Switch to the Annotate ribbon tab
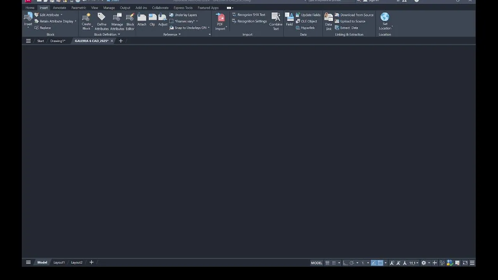 click(x=60, y=8)
